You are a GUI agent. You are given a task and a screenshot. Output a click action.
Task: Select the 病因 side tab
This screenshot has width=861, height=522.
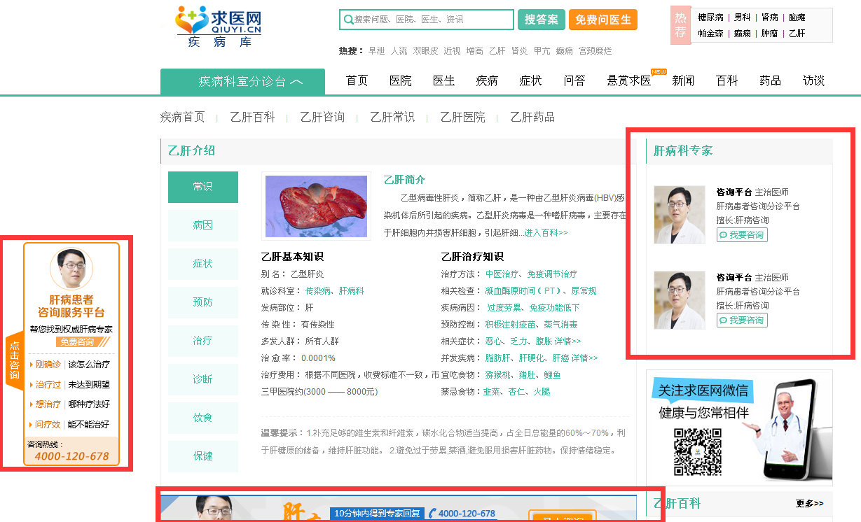(202, 225)
